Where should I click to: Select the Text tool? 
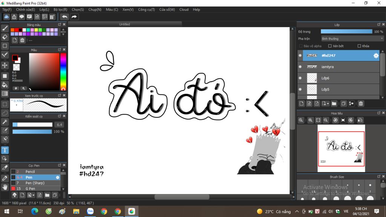[5, 150]
